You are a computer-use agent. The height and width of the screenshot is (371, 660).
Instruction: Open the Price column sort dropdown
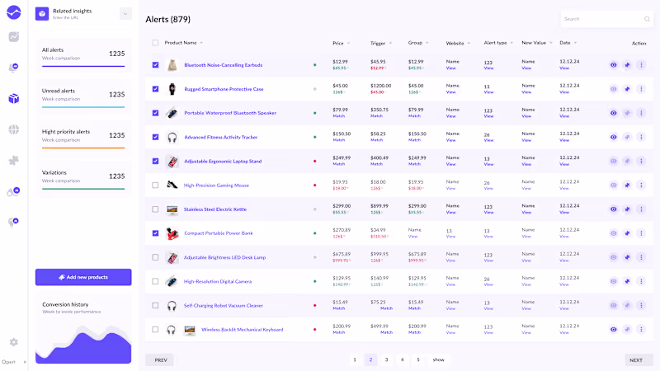(x=348, y=43)
